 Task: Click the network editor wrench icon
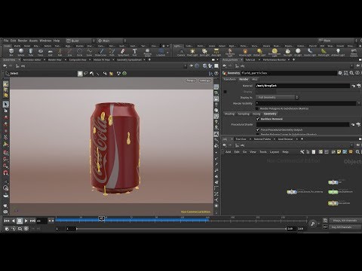coord(302,152)
